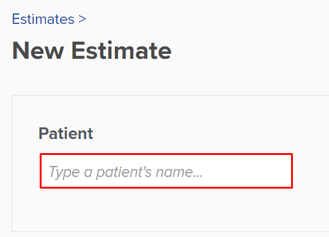Click the bold Patient section title
Screen dimensions: 329x237
click(65, 134)
